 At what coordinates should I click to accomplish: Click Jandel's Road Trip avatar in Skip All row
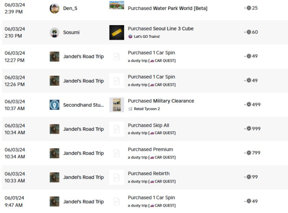point(55,129)
